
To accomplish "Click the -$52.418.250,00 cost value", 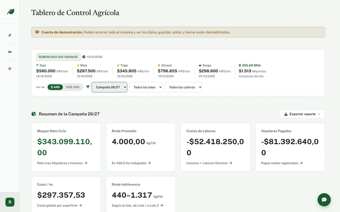I will [215, 147].
